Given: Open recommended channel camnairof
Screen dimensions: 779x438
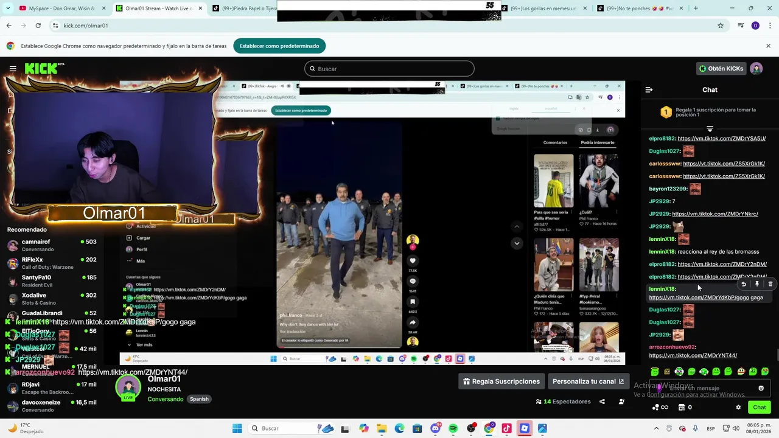Looking at the screenshot, I should [x=52, y=245].
